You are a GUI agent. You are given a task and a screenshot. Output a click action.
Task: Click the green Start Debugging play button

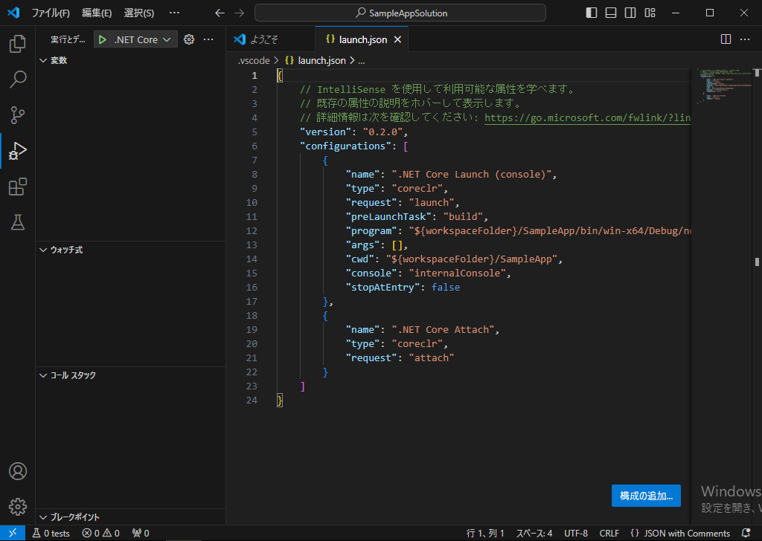click(103, 39)
